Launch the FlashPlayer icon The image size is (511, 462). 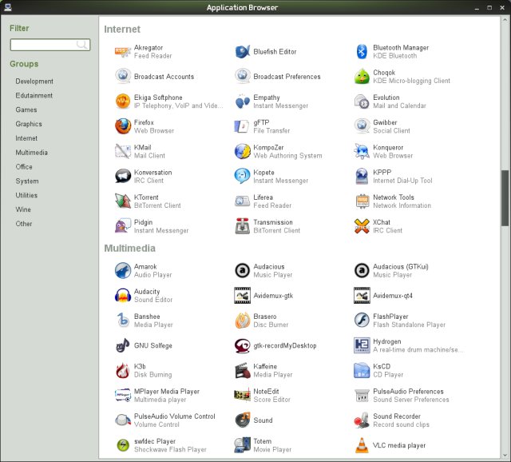pos(362,321)
